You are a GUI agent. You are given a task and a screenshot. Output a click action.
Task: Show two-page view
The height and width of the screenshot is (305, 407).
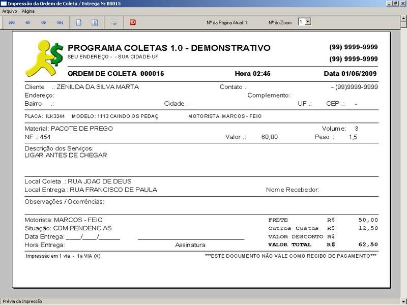click(x=95, y=22)
